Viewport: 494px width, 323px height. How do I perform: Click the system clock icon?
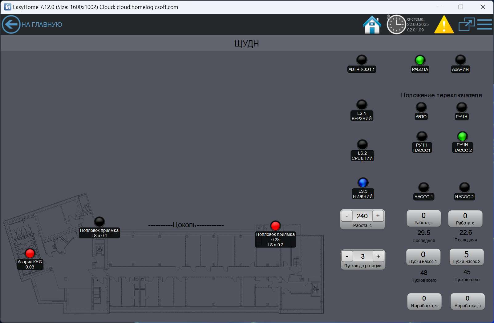(x=396, y=25)
